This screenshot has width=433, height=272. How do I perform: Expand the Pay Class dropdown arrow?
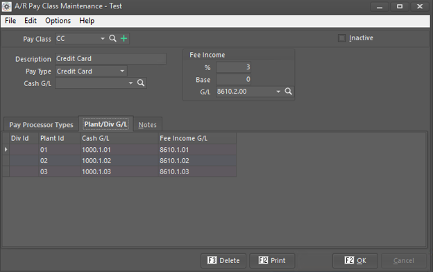click(x=103, y=39)
